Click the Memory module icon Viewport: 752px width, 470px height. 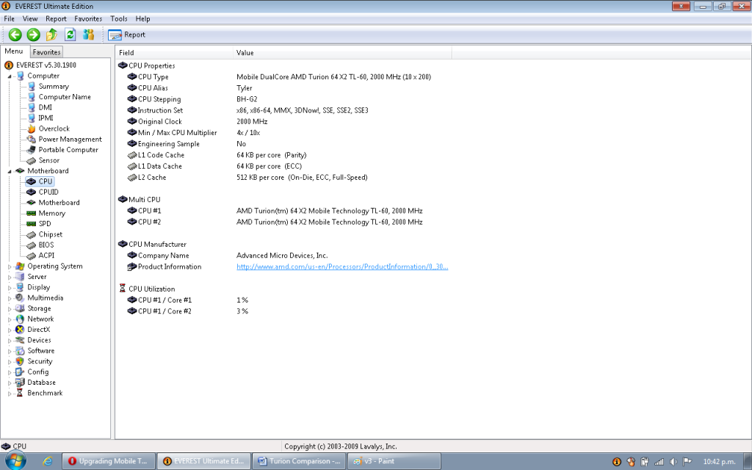pyautogui.click(x=31, y=213)
